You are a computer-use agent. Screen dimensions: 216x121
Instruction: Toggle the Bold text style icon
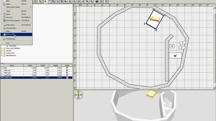tap(79, 1)
